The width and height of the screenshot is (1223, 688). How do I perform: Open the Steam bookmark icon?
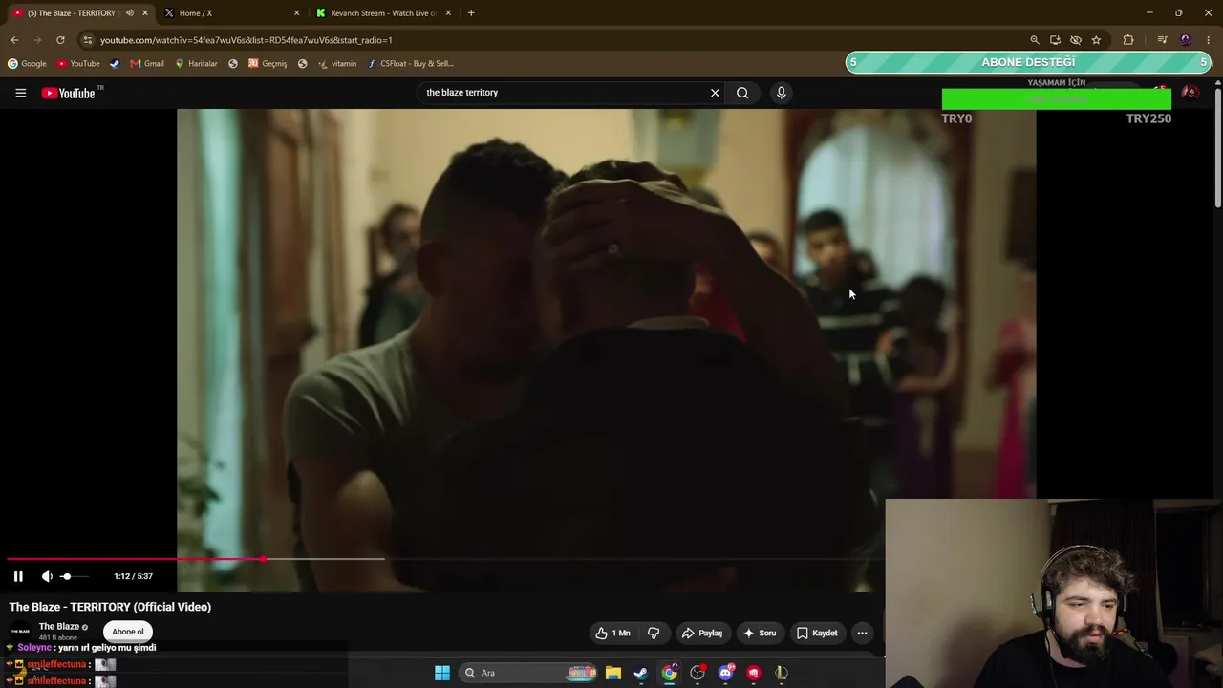115,64
